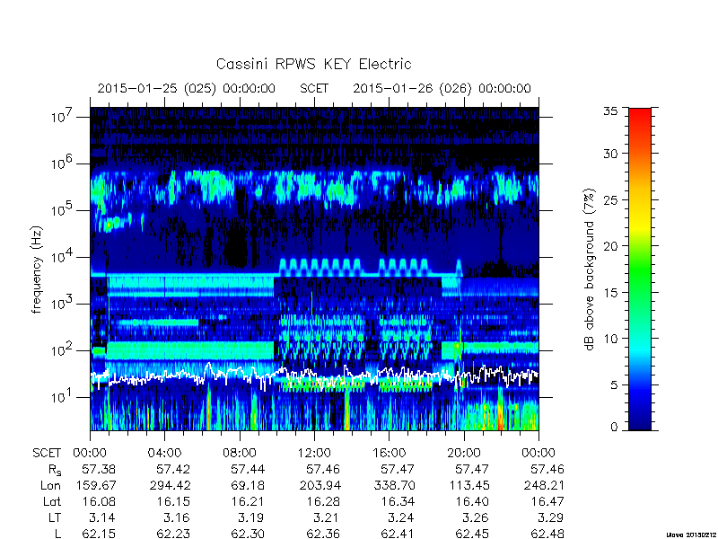The image size is (718, 539).
Task: Select the start date 2015-01-25 (025) 00:00:00
Action: point(187,88)
